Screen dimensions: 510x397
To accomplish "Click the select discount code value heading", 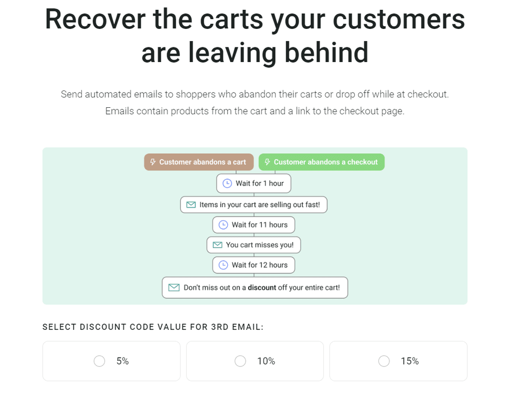I will click(x=152, y=327).
